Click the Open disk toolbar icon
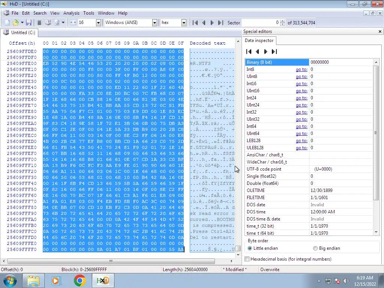Image resolution: width=384 pixels, height=288 pixels. point(48,22)
